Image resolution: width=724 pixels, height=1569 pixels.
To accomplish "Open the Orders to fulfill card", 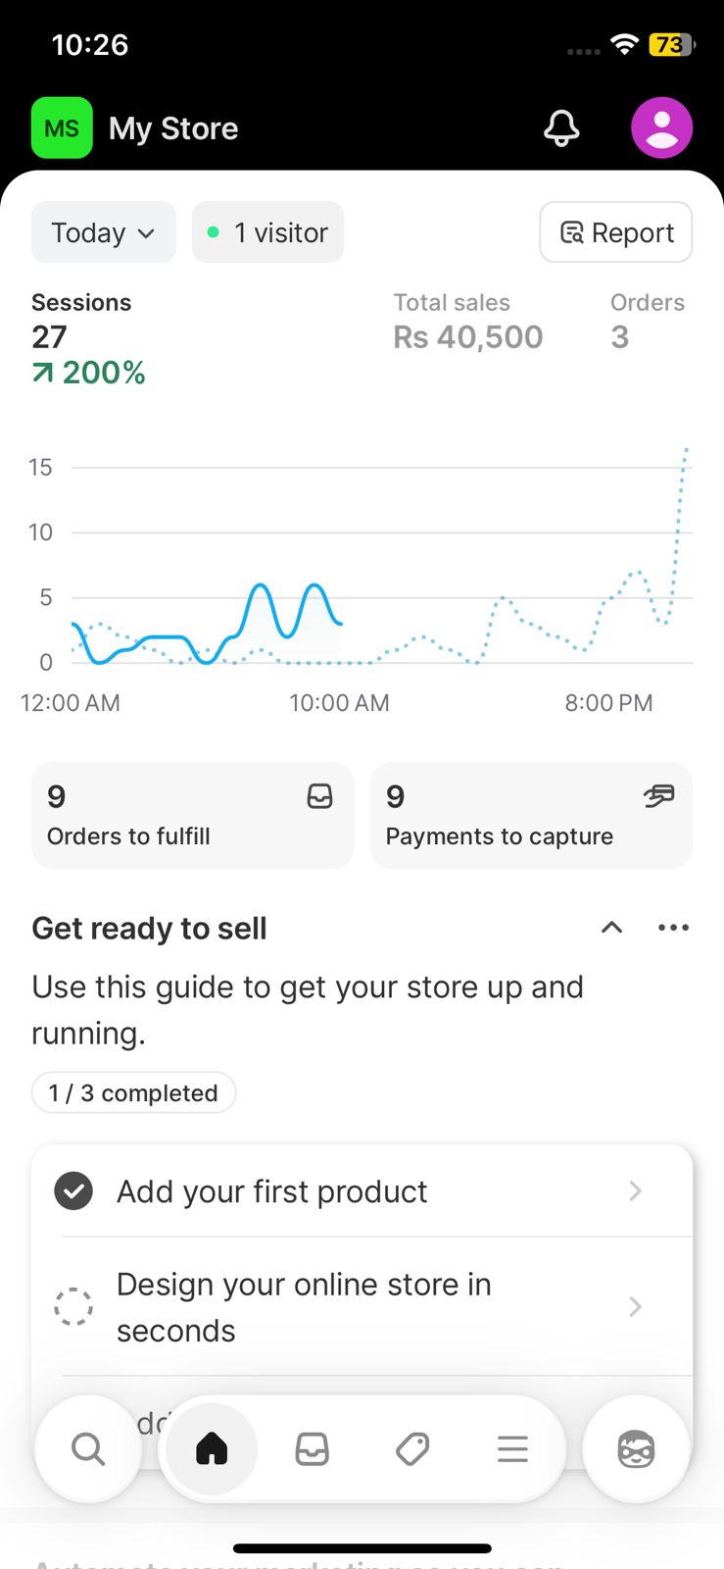I will (192, 815).
